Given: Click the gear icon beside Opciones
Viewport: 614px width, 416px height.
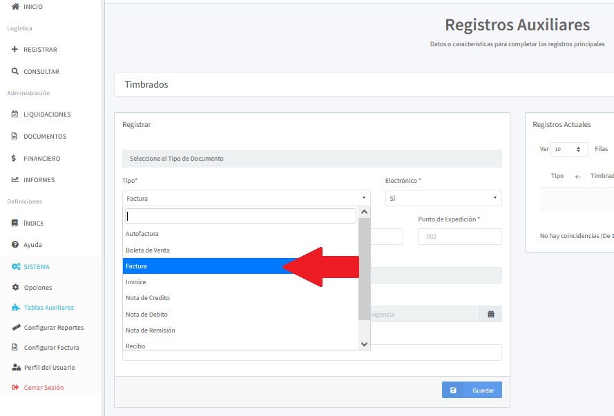Looking at the screenshot, I should 16,288.
